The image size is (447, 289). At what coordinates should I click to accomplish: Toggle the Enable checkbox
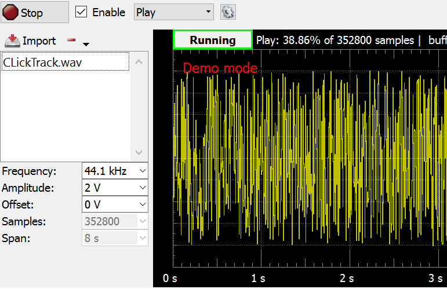click(82, 12)
